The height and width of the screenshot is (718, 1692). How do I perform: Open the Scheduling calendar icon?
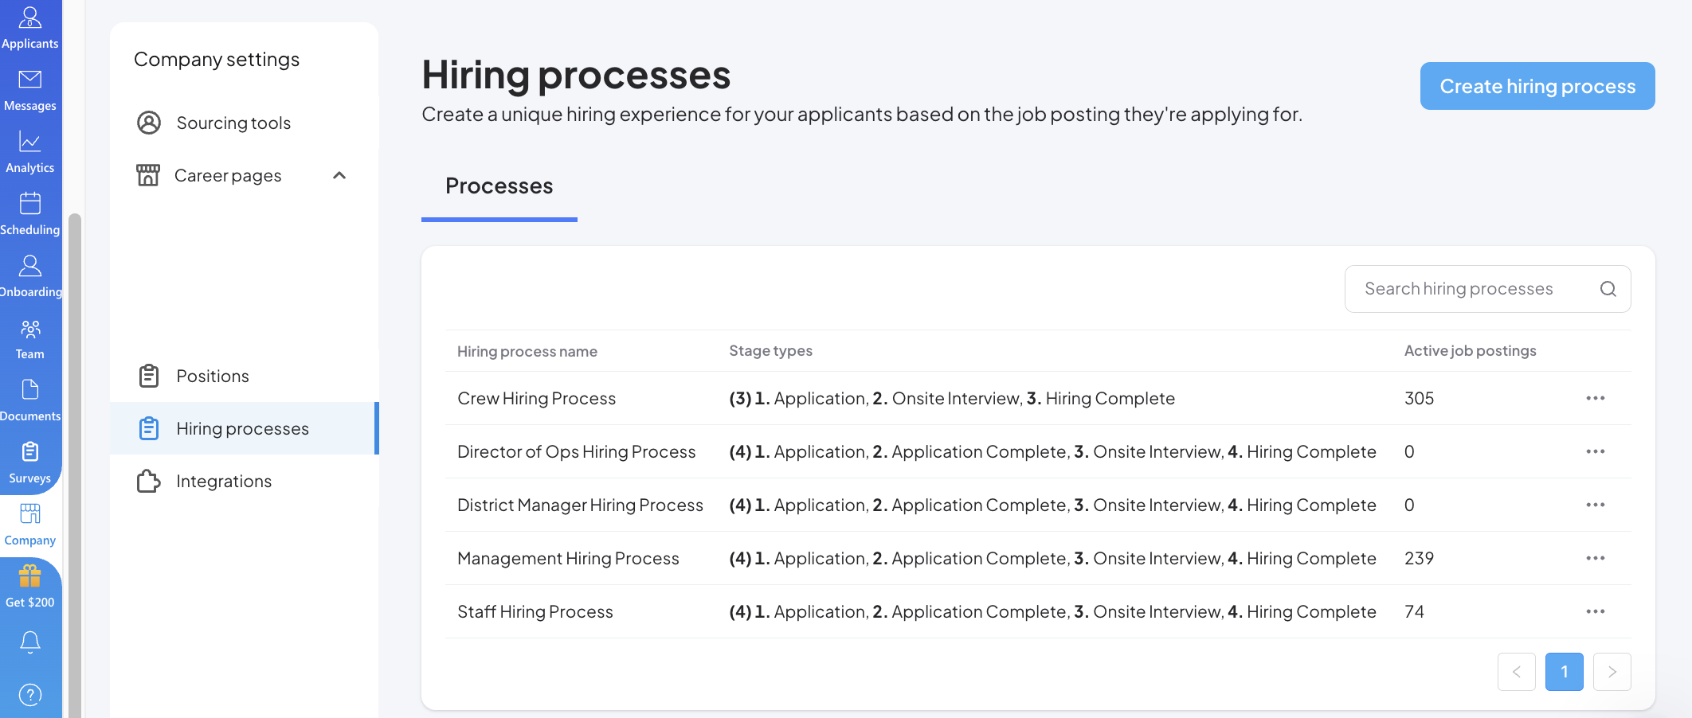(x=30, y=204)
